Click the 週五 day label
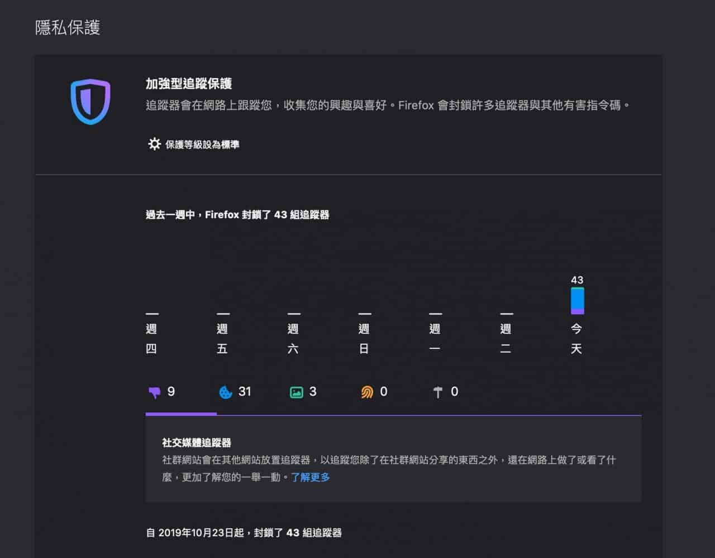Image resolution: width=715 pixels, height=558 pixels. pos(222,339)
